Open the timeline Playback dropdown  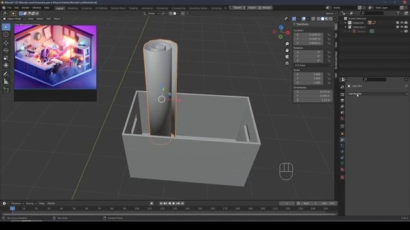click(17, 203)
